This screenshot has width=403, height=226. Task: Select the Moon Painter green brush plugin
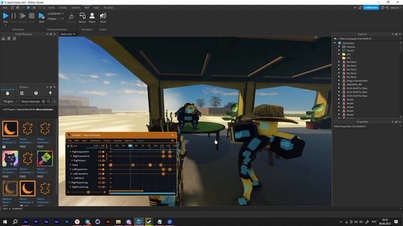tap(45, 159)
